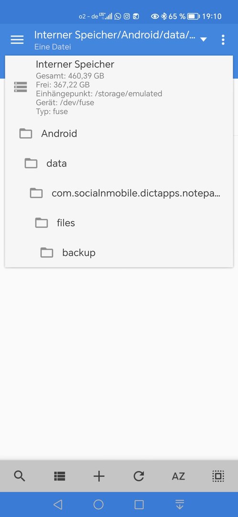The width and height of the screenshot is (238, 517).
Task: Refresh the folder listing
Action: point(139,476)
